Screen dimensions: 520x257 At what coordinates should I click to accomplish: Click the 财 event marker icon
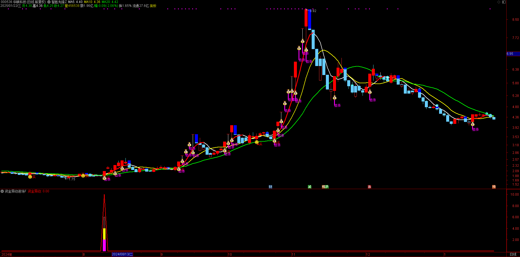pos(270,187)
